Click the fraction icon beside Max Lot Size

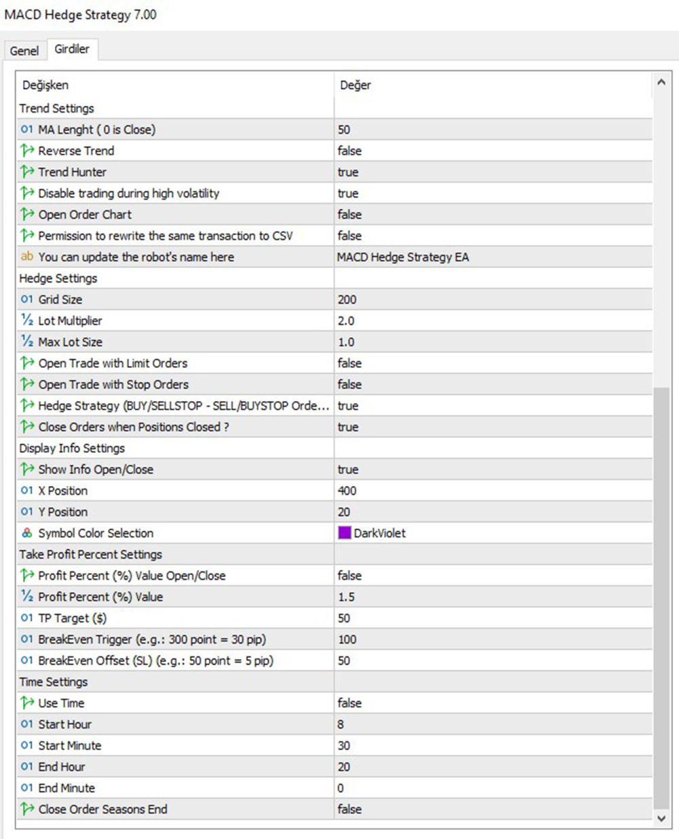coord(26,341)
